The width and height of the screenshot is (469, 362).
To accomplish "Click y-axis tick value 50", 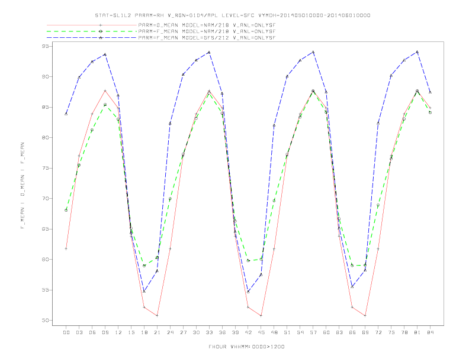I will point(46,321).
